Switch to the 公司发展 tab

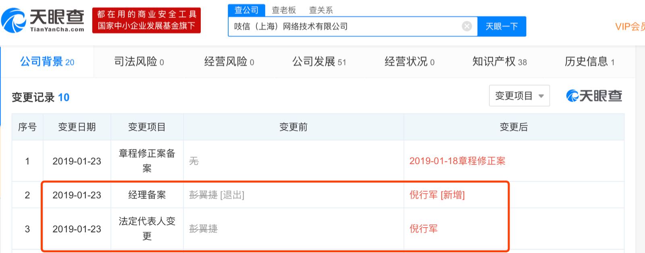[319, 62]
